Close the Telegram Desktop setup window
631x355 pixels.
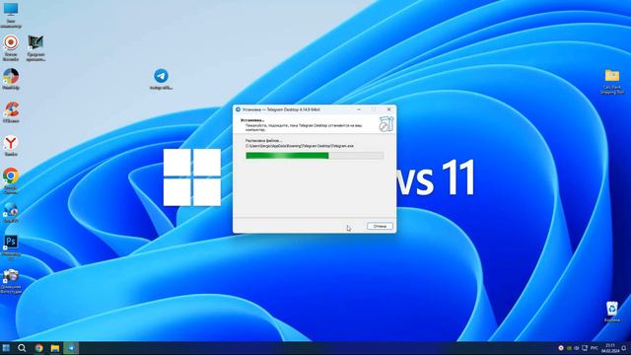click(388, 109)
